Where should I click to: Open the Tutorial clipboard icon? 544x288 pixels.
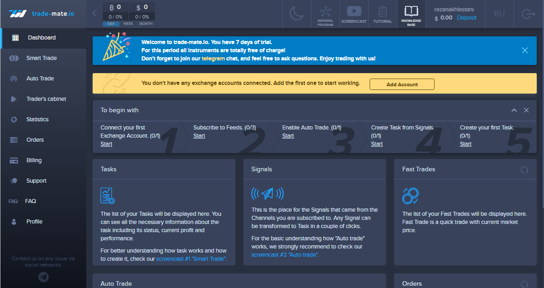click(x=382, y=15)
